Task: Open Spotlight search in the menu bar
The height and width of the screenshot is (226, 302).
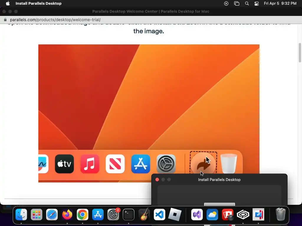Action: click(x=247, y=4)
